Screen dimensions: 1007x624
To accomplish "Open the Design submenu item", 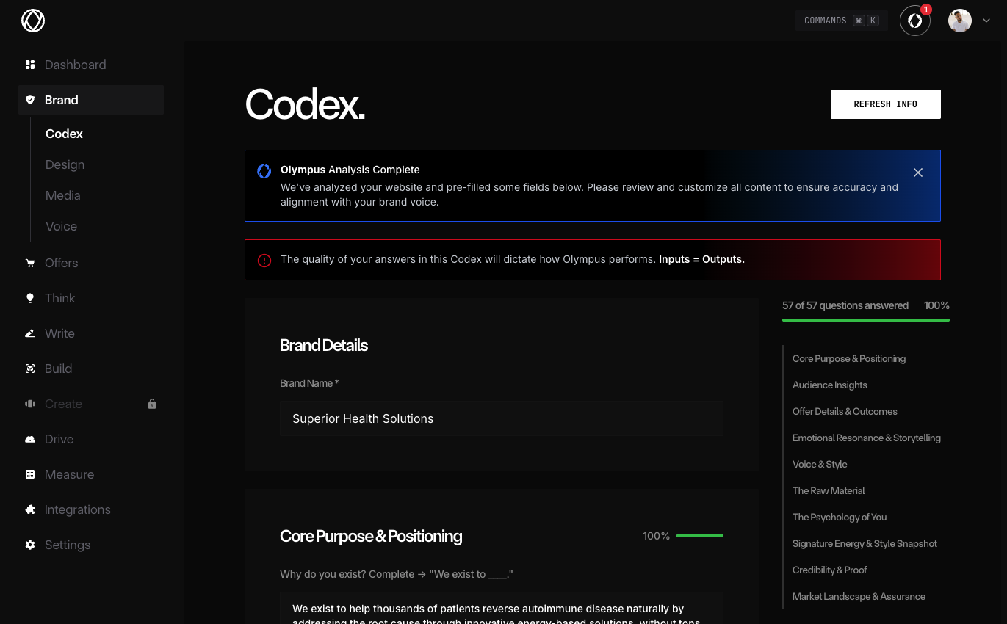I will click(x=65, y=164).
